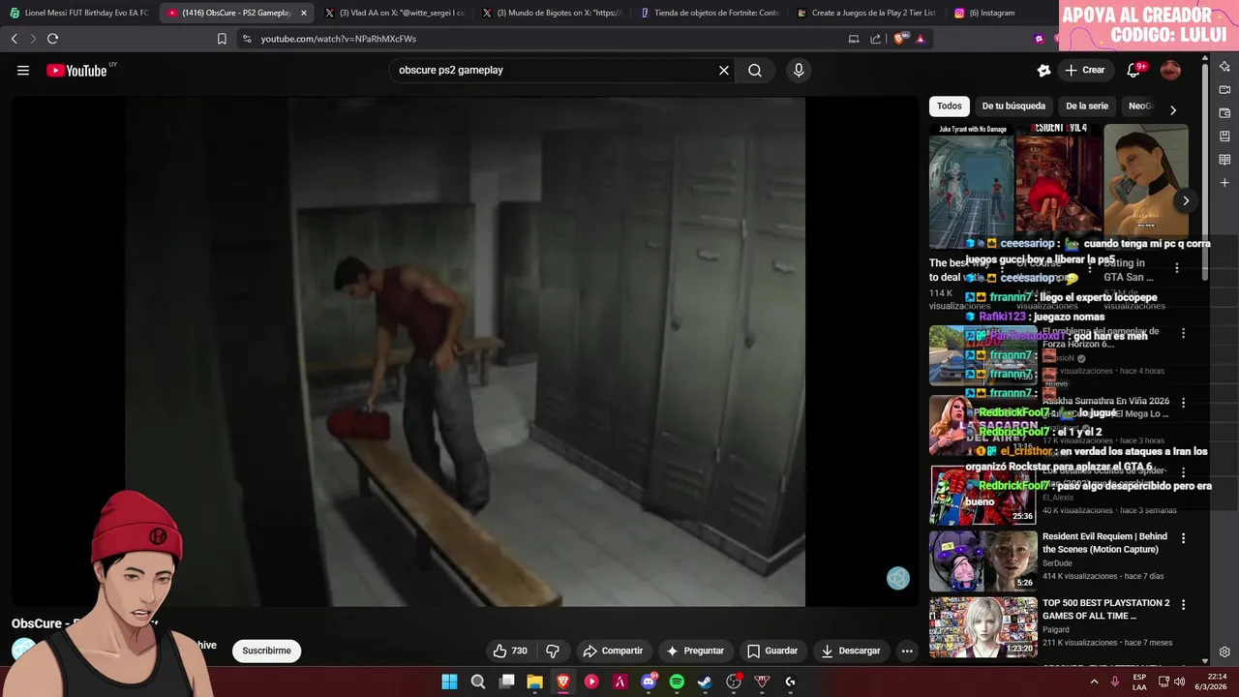
Task: Reload the page
Action: (x=52, y=39)
